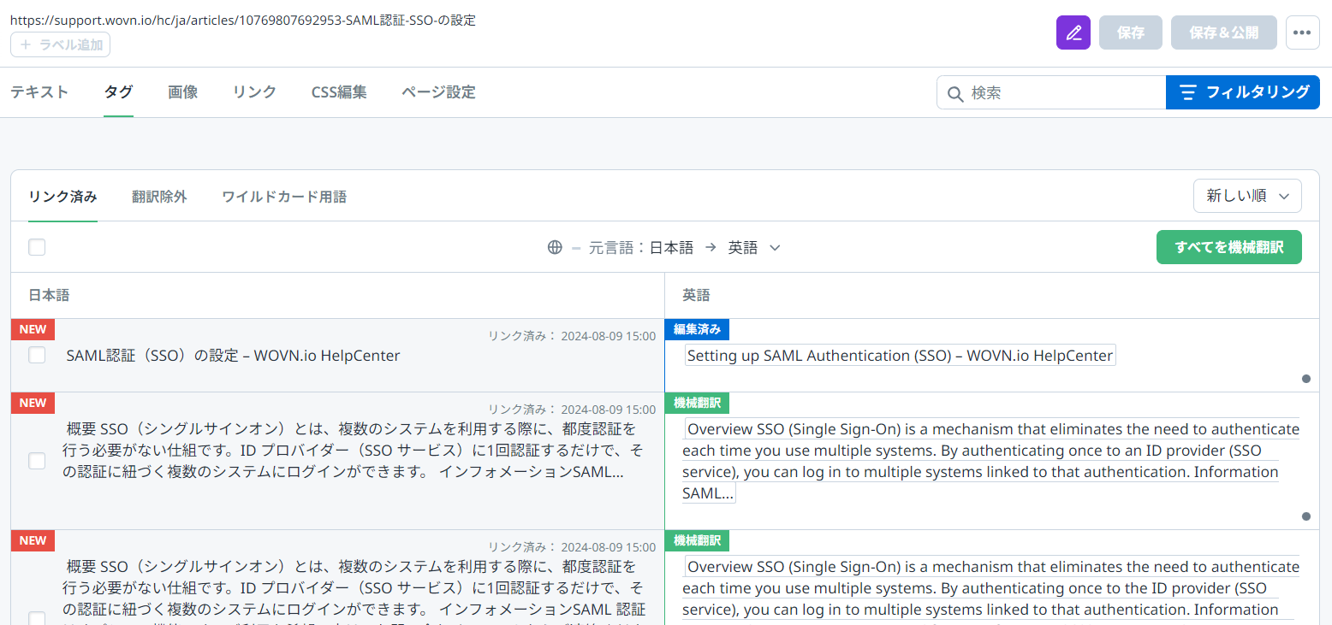The width and height of the screenshot is (1332, 625).
Task: Edit the third row's Overview SSO translation
Action: (x=991, y=590)
